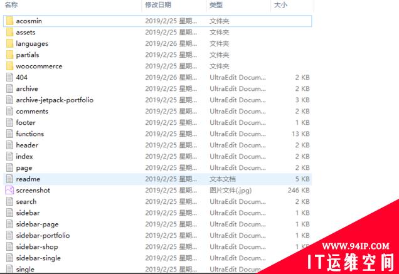
Task: Click the 'index' file name
Action: tap(24, 156)
